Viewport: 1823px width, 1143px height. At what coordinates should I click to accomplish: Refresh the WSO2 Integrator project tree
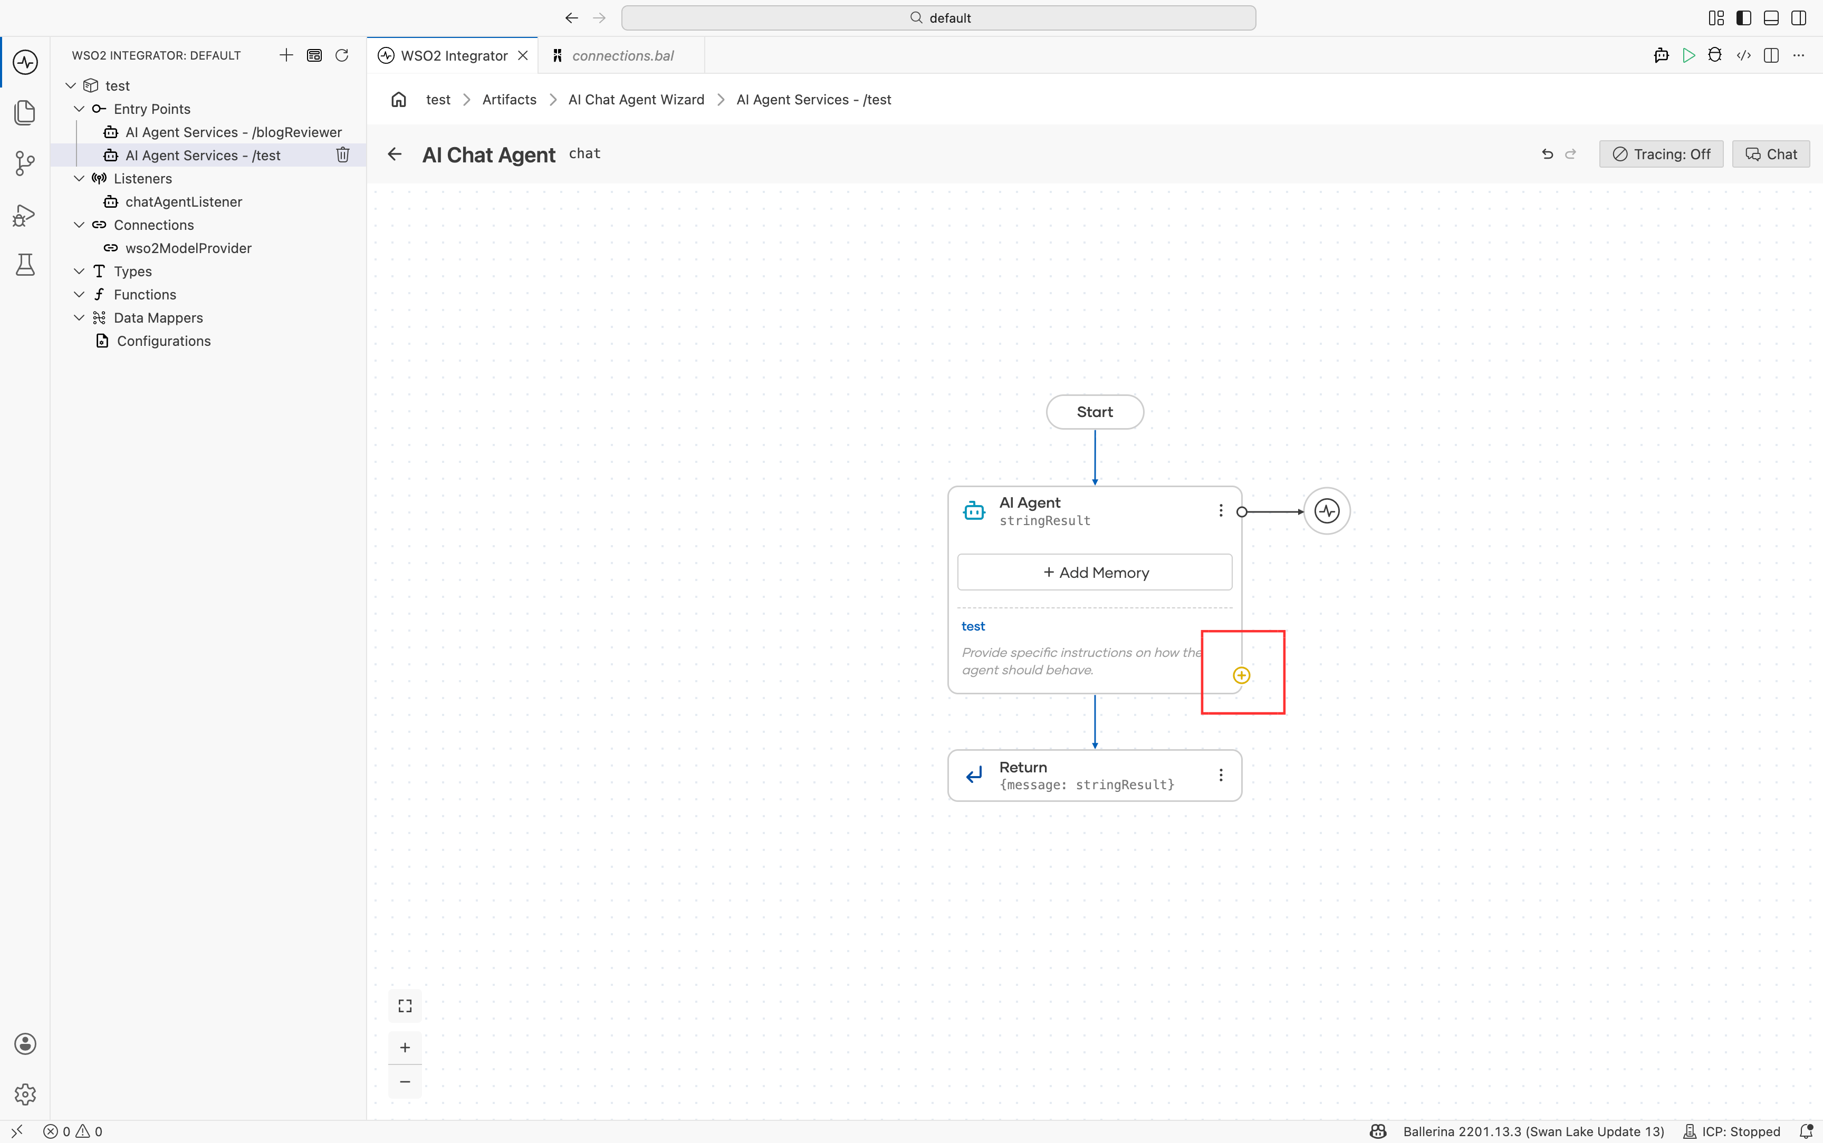click(x=342, y=55)
